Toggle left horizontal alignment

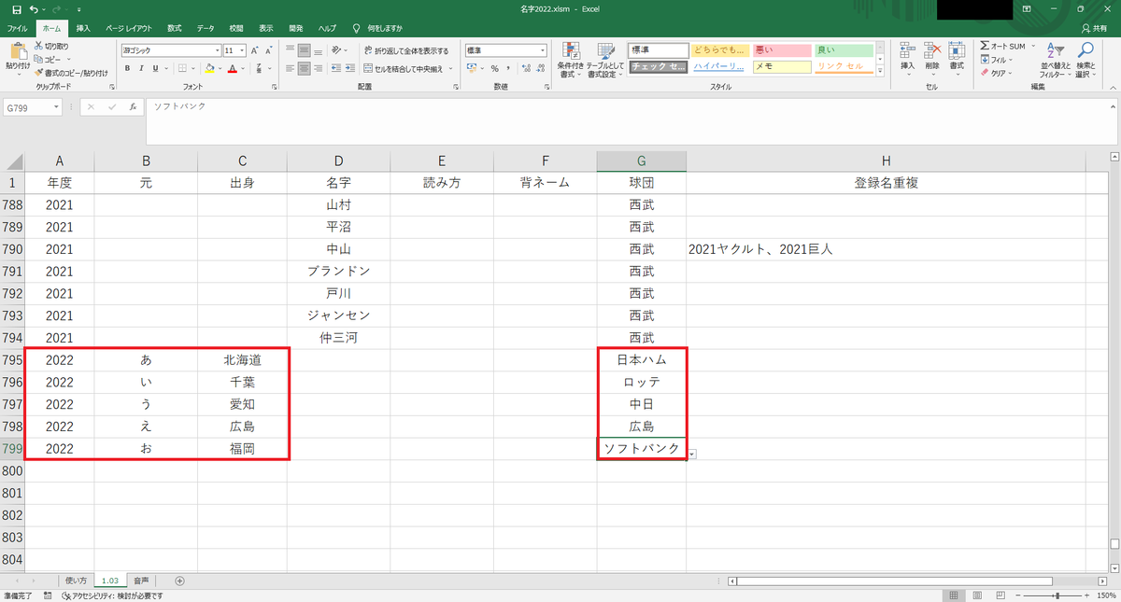click(x=291, y=68)
